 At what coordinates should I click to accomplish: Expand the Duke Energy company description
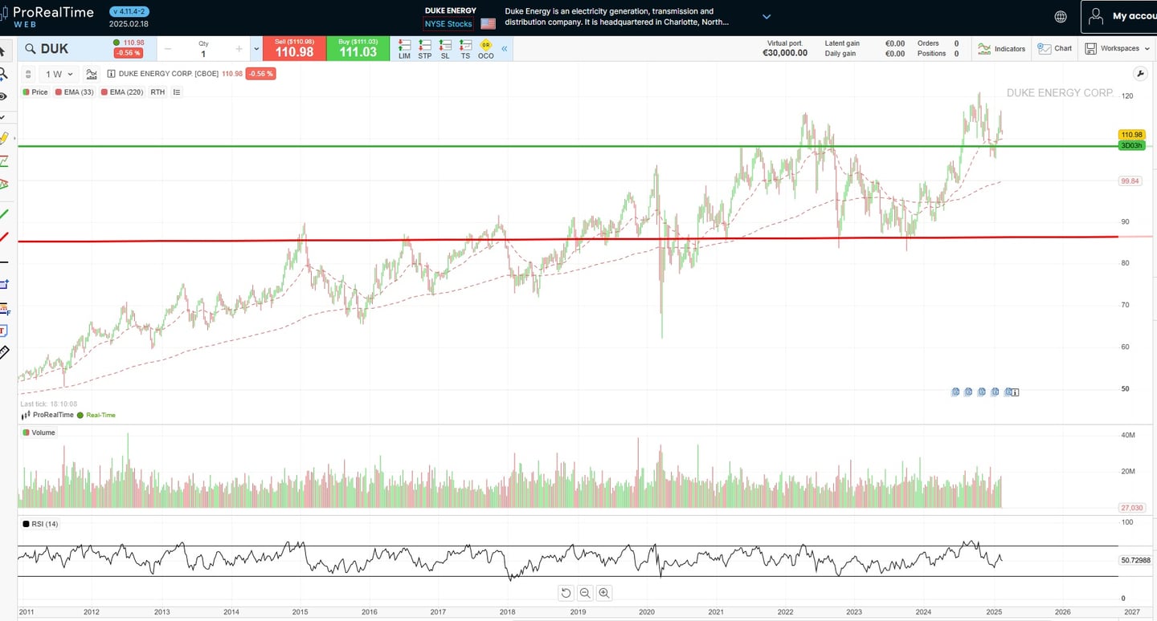point(766,16)
